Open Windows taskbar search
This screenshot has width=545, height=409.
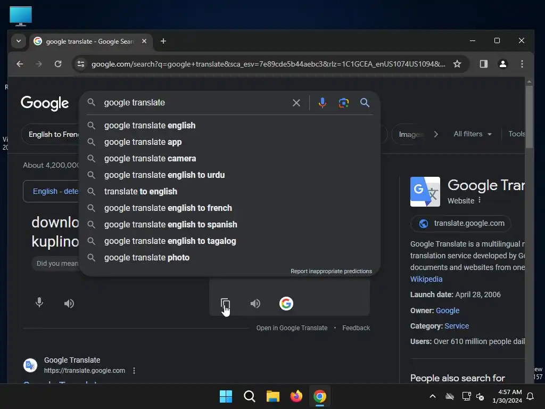pos(249,396)
